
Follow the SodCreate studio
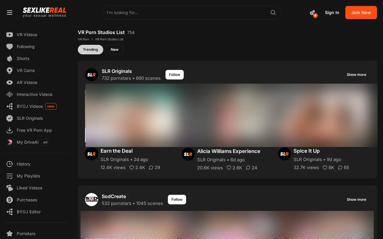pyautogui.click(x=177, y=200)
